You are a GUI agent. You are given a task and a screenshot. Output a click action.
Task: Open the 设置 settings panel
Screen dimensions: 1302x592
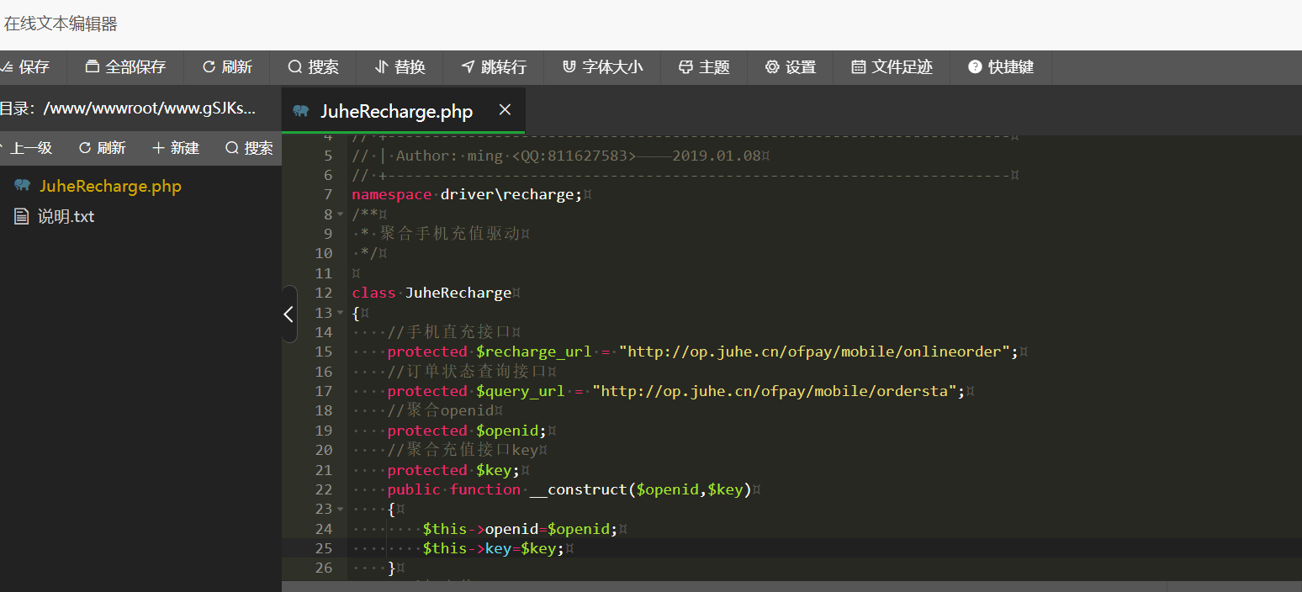(x=790, y=67)
